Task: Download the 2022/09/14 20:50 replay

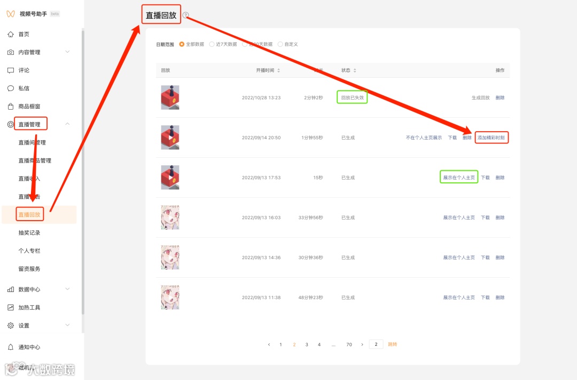Action: (x=453, y=138)
